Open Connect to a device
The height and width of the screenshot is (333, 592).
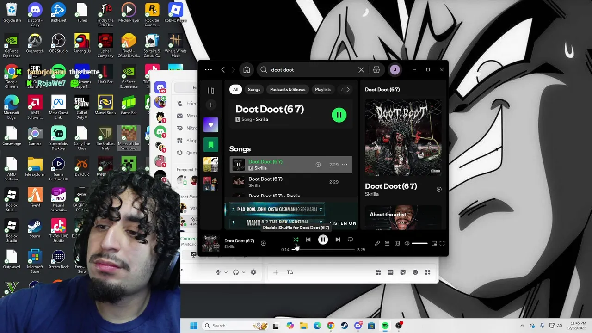[x=397, y=243]
